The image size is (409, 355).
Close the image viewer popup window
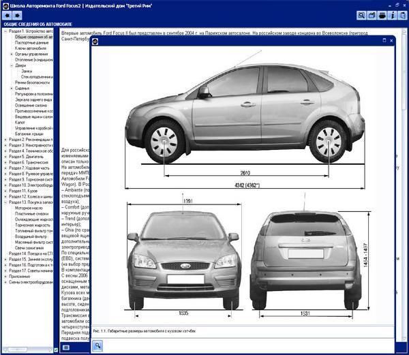click(391, 41)
